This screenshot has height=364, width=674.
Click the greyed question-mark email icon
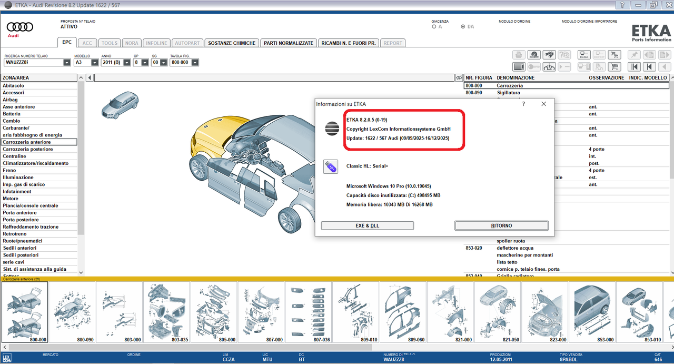(x=564, y=55)
